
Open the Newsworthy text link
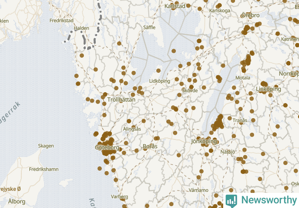[x=269, y=200]
